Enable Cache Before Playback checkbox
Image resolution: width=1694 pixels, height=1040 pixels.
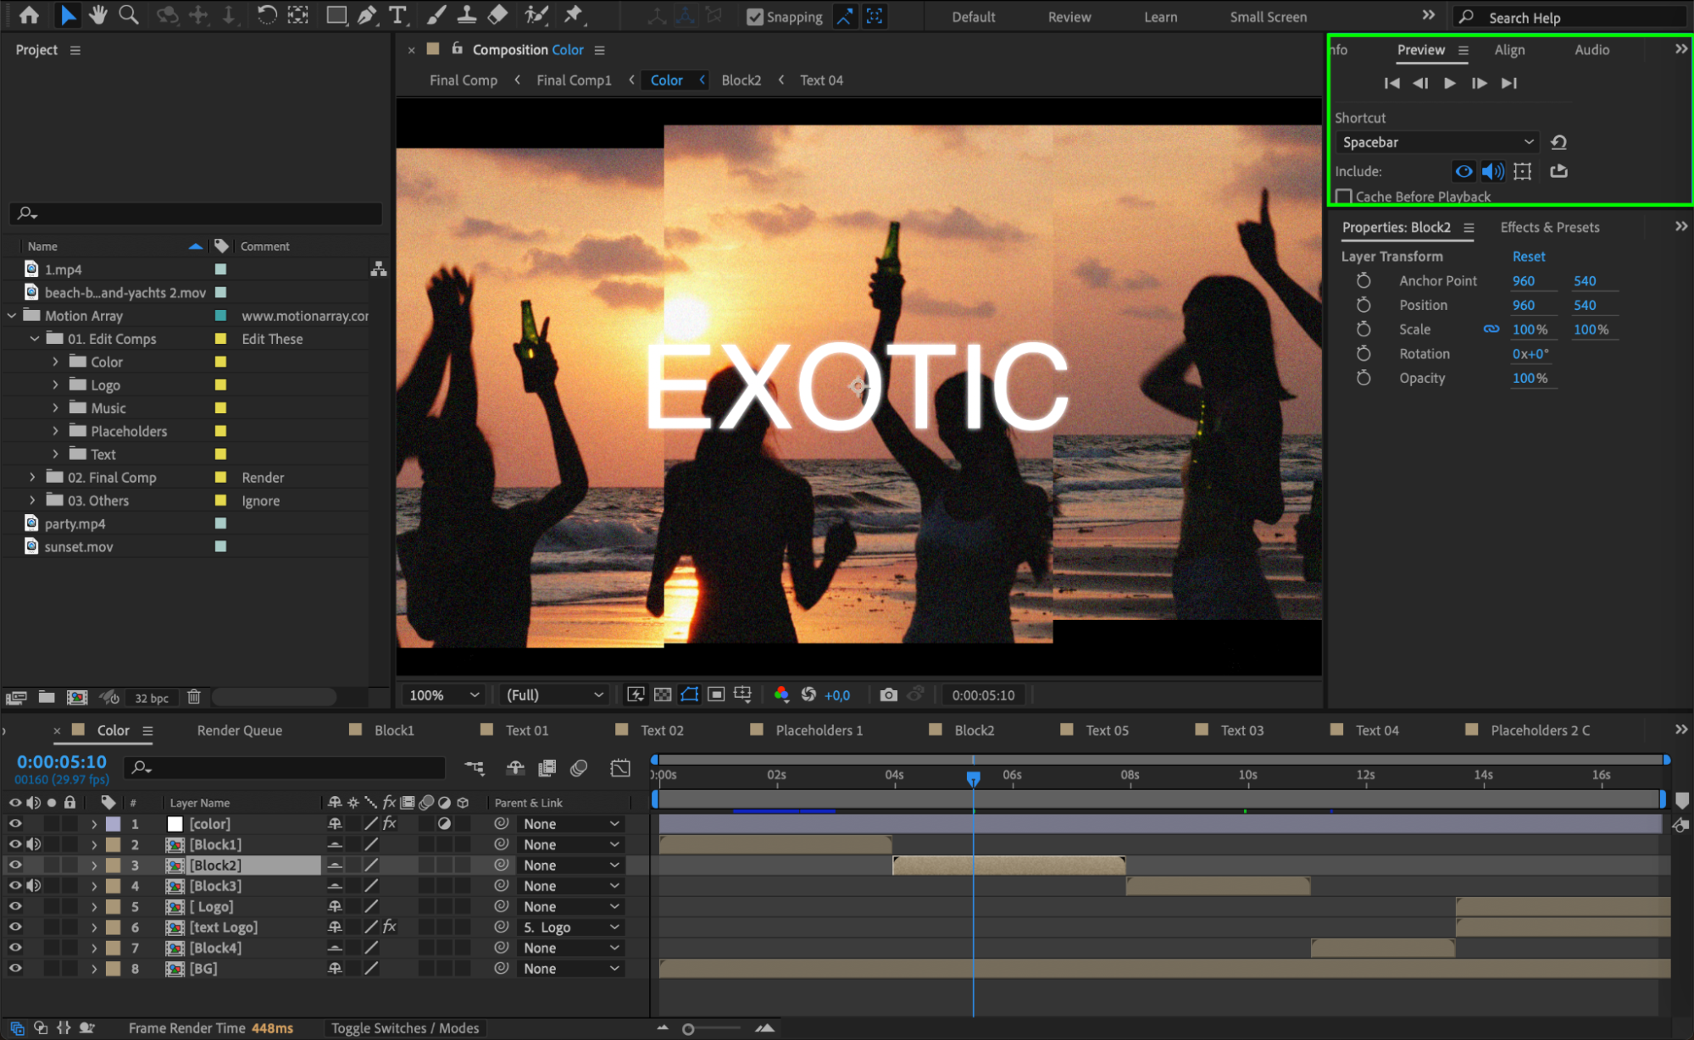pyautogui.click(x=1344, y=196)
